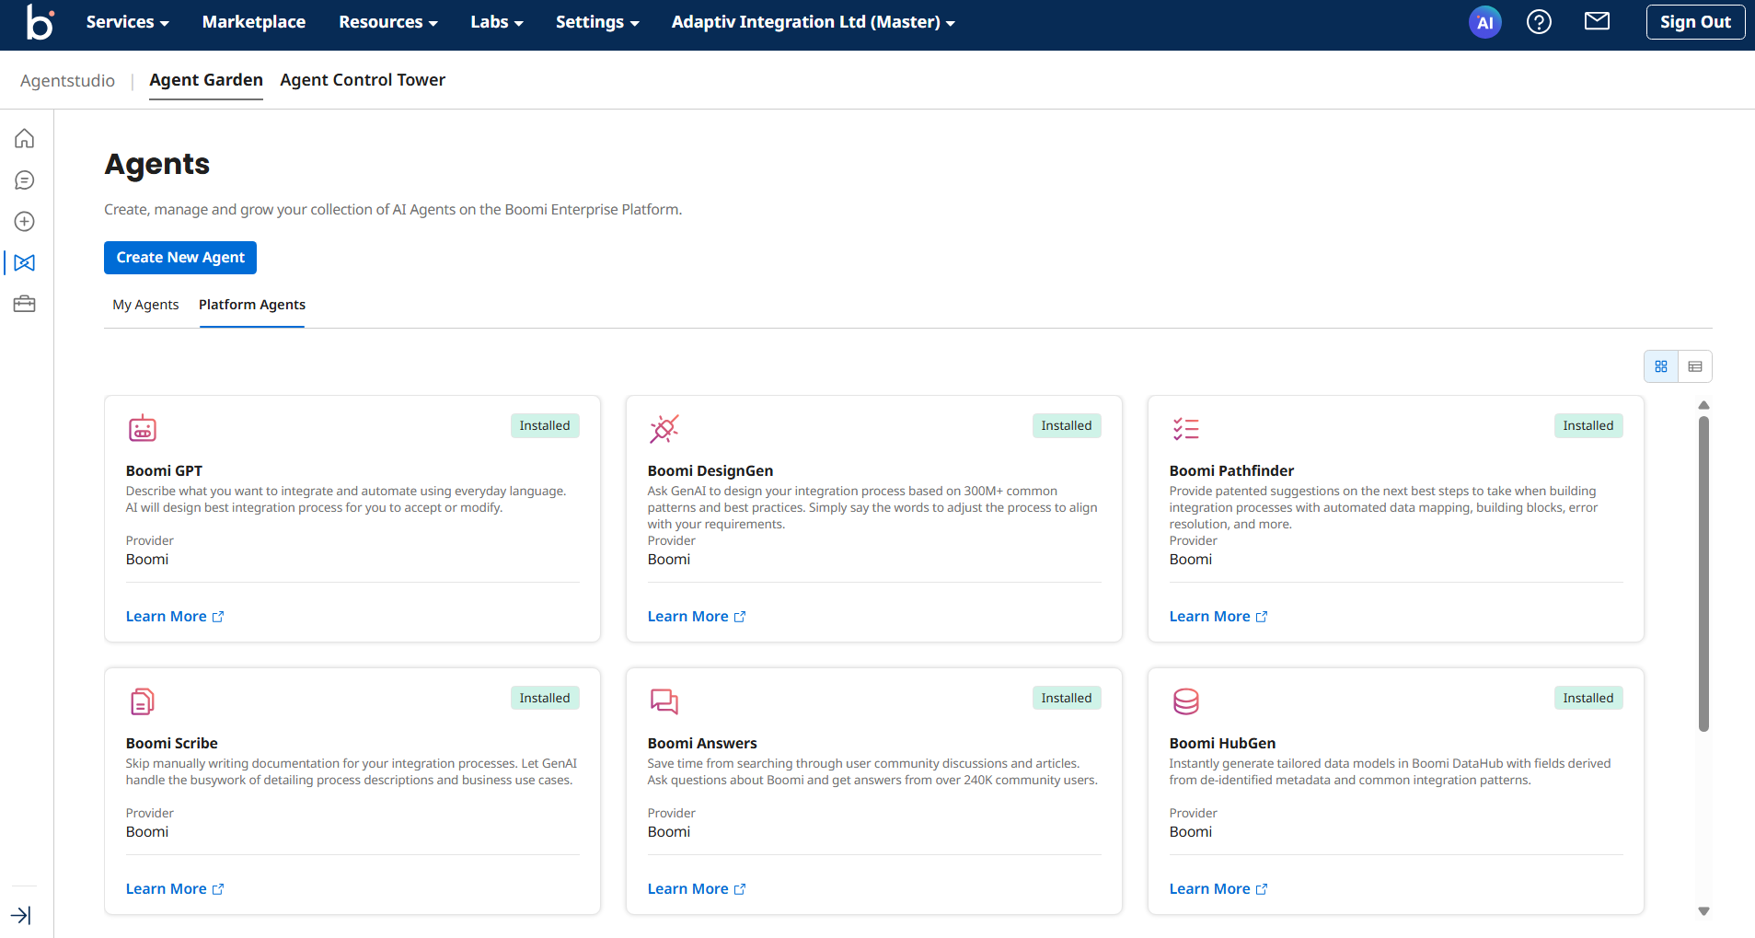Click the Agents page heading

(157, 165)
